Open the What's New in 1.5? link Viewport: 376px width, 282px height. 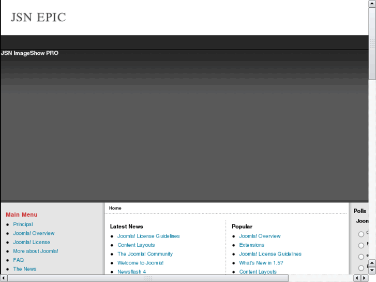261,263
